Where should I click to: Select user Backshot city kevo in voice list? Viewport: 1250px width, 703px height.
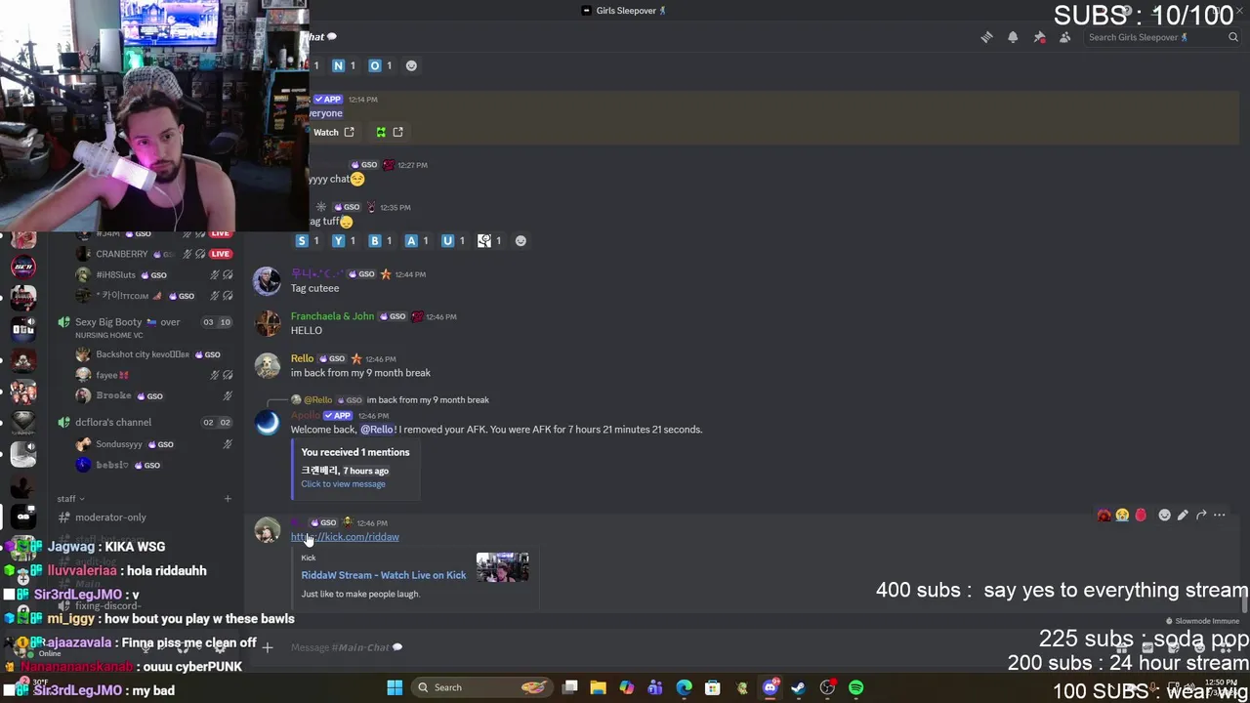coord(143,354)
